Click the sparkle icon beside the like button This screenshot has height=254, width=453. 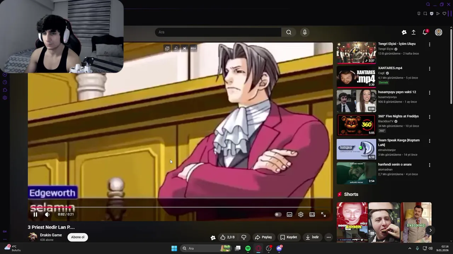(213, 237)
